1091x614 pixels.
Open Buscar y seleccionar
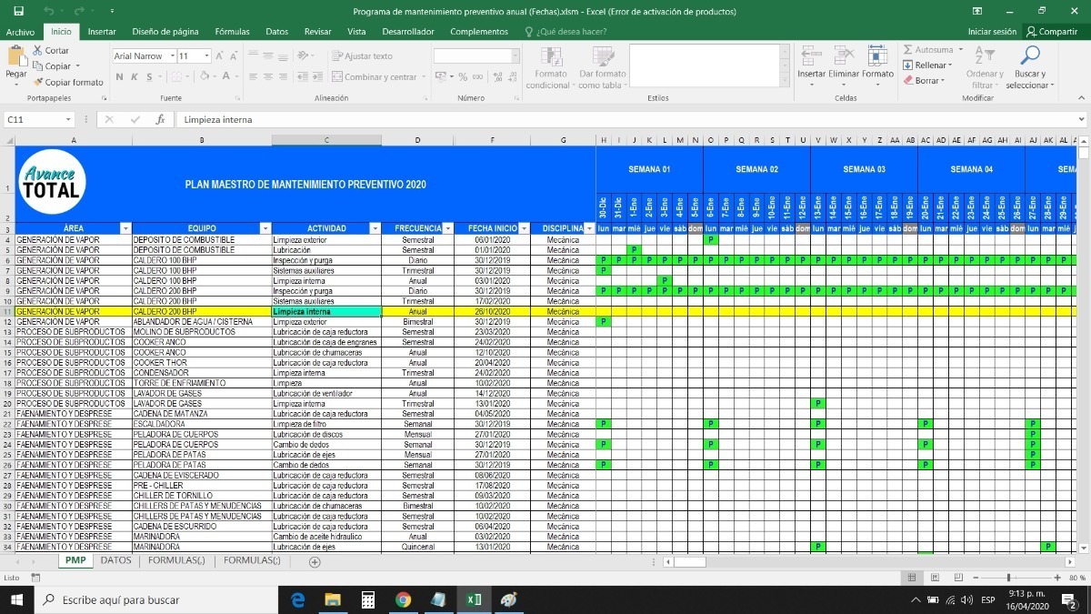(1031, 66)
